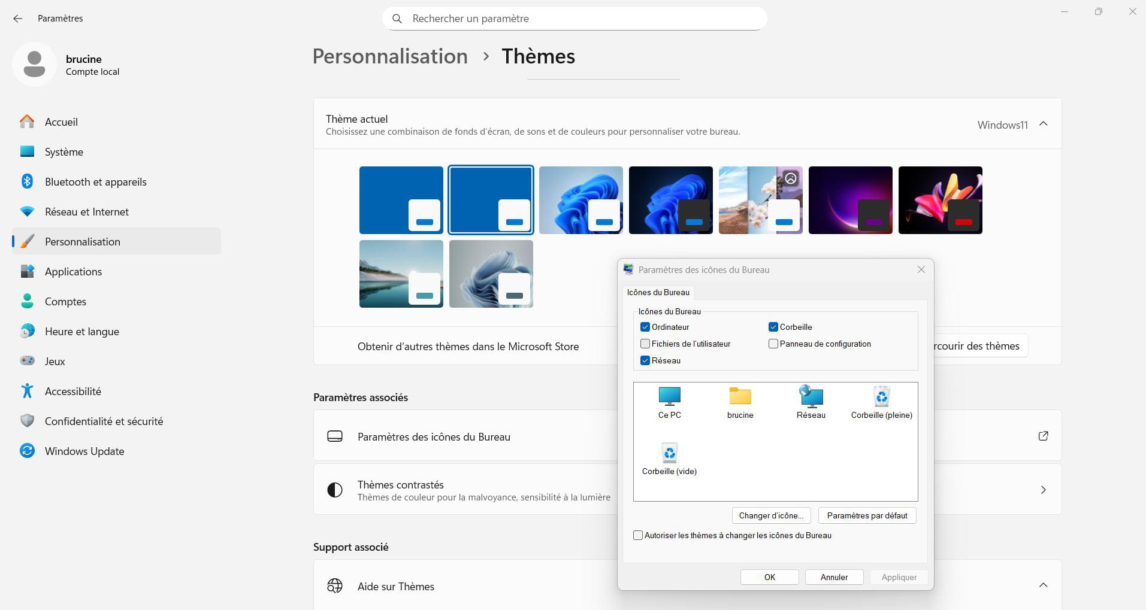Enable the Panneau de configuration checkbox
1146x610 pixels.
pos(773,344)
